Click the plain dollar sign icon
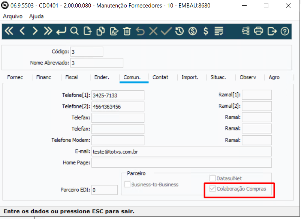 (206, 31)
